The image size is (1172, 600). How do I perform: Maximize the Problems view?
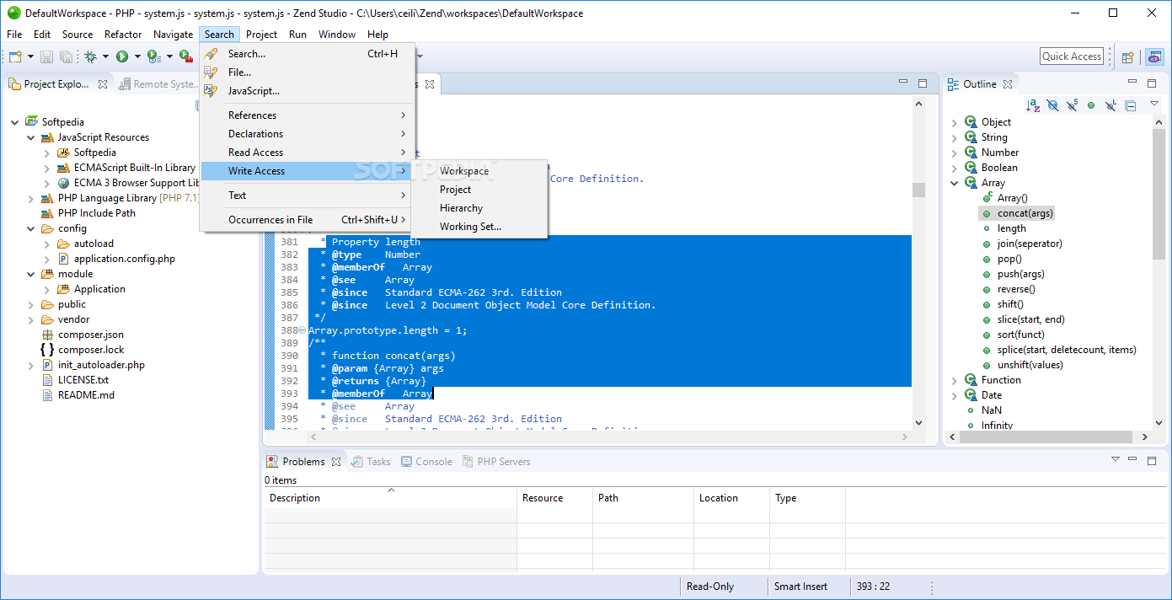(1153, 460)
